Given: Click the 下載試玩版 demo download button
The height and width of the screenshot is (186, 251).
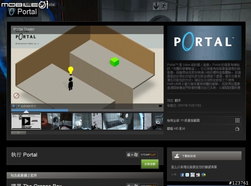Looking at the screenshot, I should click(207, 156).
